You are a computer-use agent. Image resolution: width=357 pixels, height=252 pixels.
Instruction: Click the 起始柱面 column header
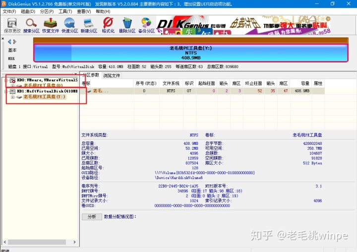coord(206,84)
